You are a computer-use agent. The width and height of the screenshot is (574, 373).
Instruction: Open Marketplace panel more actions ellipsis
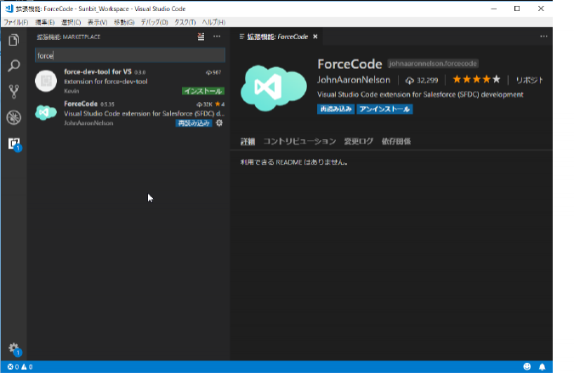[x=217, y=37]
